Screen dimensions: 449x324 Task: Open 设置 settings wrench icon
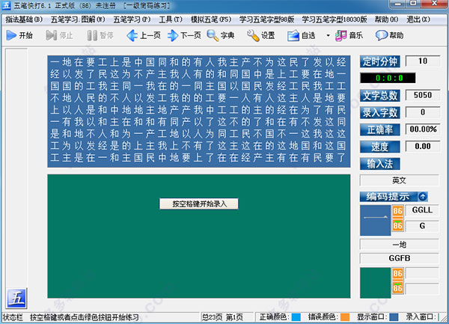(253, 35)
